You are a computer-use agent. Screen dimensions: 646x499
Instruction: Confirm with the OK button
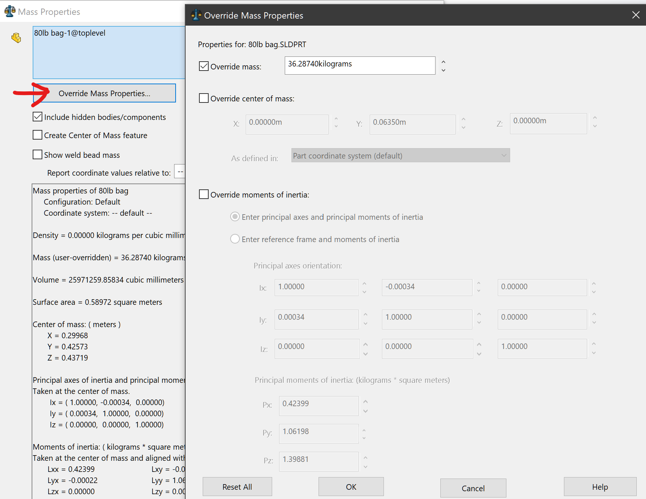pyautogui.click(x=351, y=487)
